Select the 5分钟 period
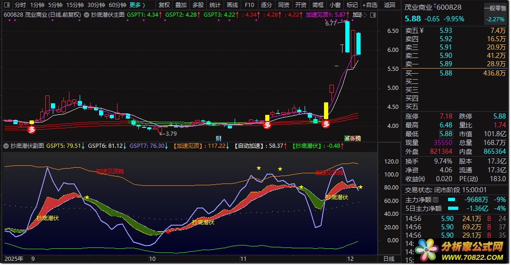 55,5
